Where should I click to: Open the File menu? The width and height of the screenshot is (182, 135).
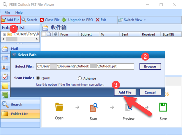click(x=8, y=12)
